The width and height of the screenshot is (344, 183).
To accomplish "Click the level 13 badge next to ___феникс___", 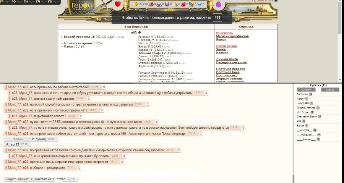I will pos(318,139).
